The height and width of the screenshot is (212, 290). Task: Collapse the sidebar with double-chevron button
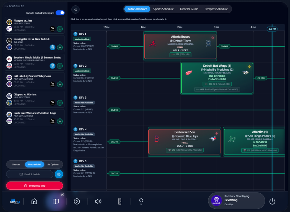coord(76,10)
